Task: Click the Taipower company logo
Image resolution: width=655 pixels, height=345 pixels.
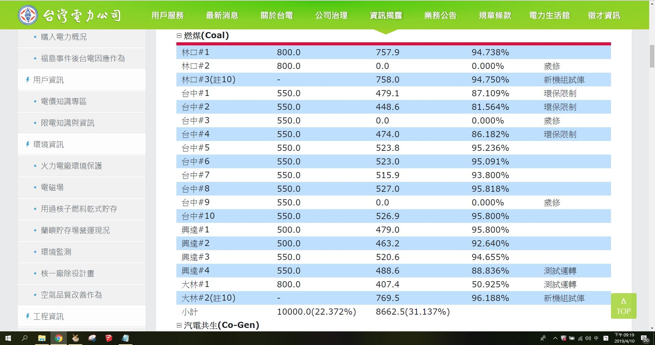Action: [x=70, y=15]
